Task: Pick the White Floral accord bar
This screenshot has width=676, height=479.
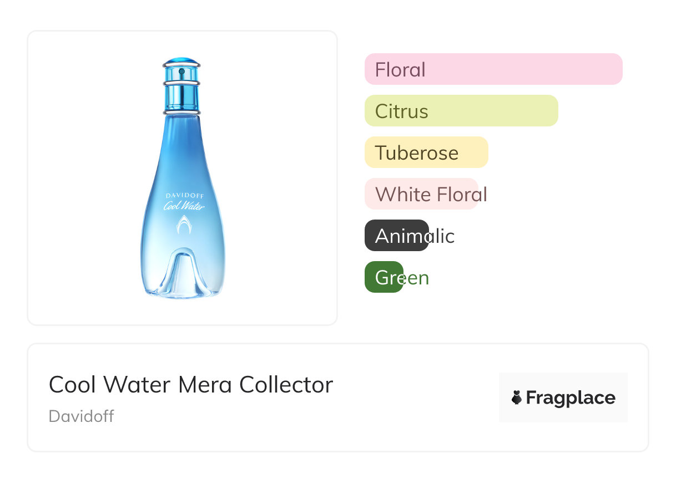Action: coord(421,194)
